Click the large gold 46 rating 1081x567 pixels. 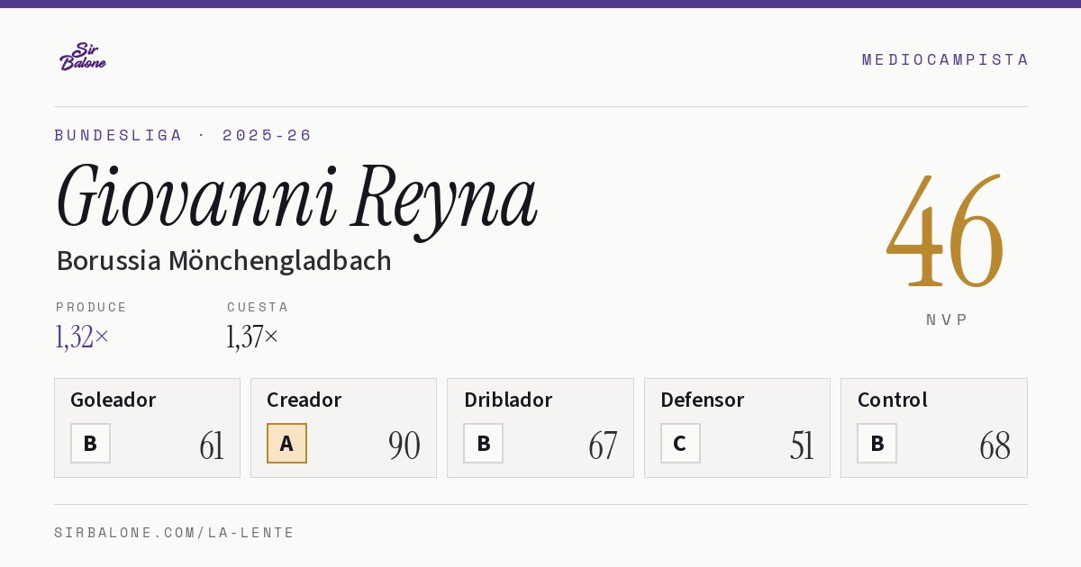pos(945,232)
